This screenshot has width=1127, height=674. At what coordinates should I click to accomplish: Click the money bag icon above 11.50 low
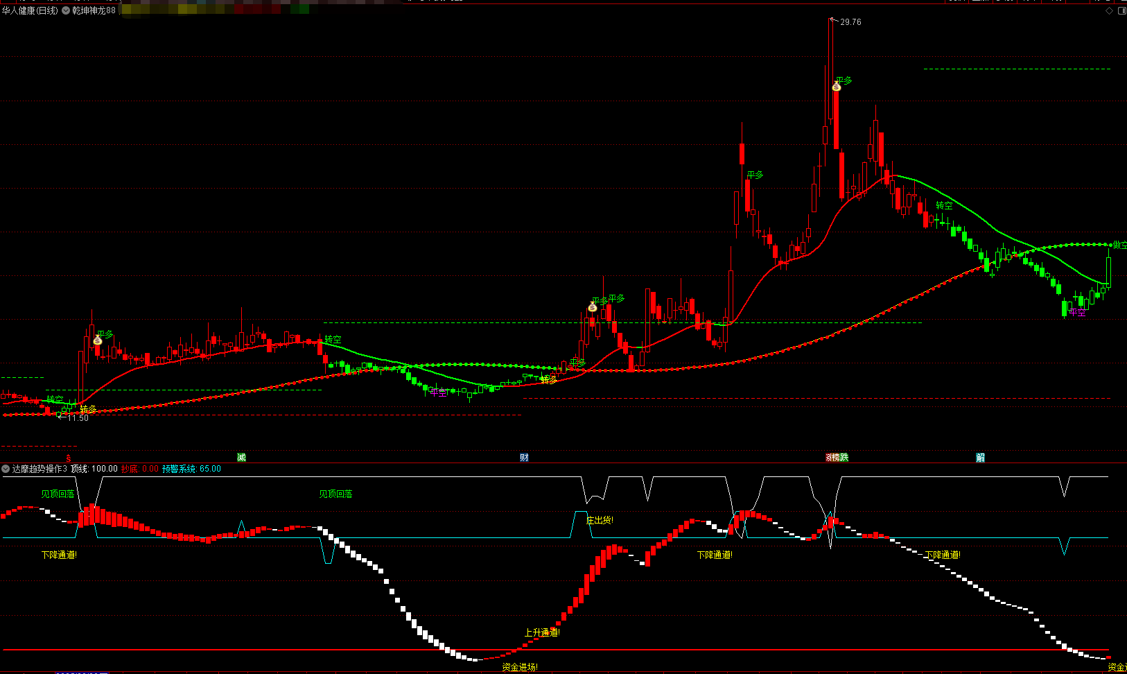tap(98, 340)
